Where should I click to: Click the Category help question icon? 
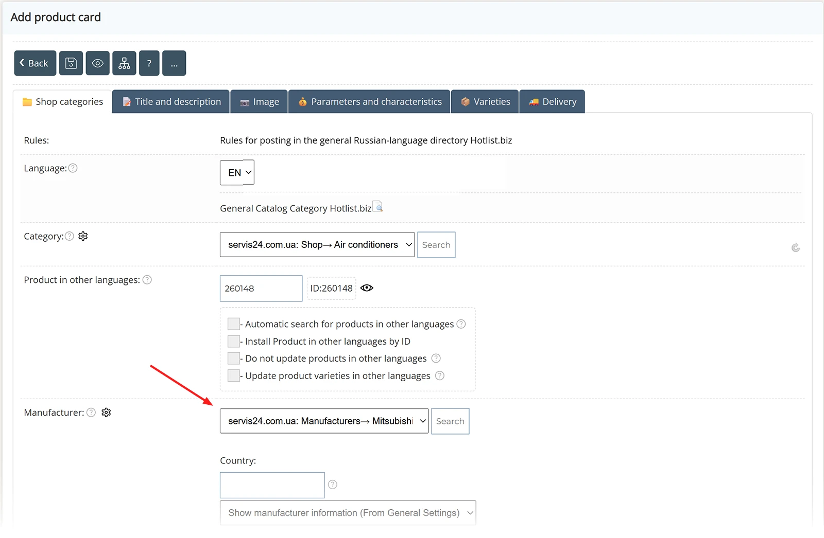click(70, 236)
